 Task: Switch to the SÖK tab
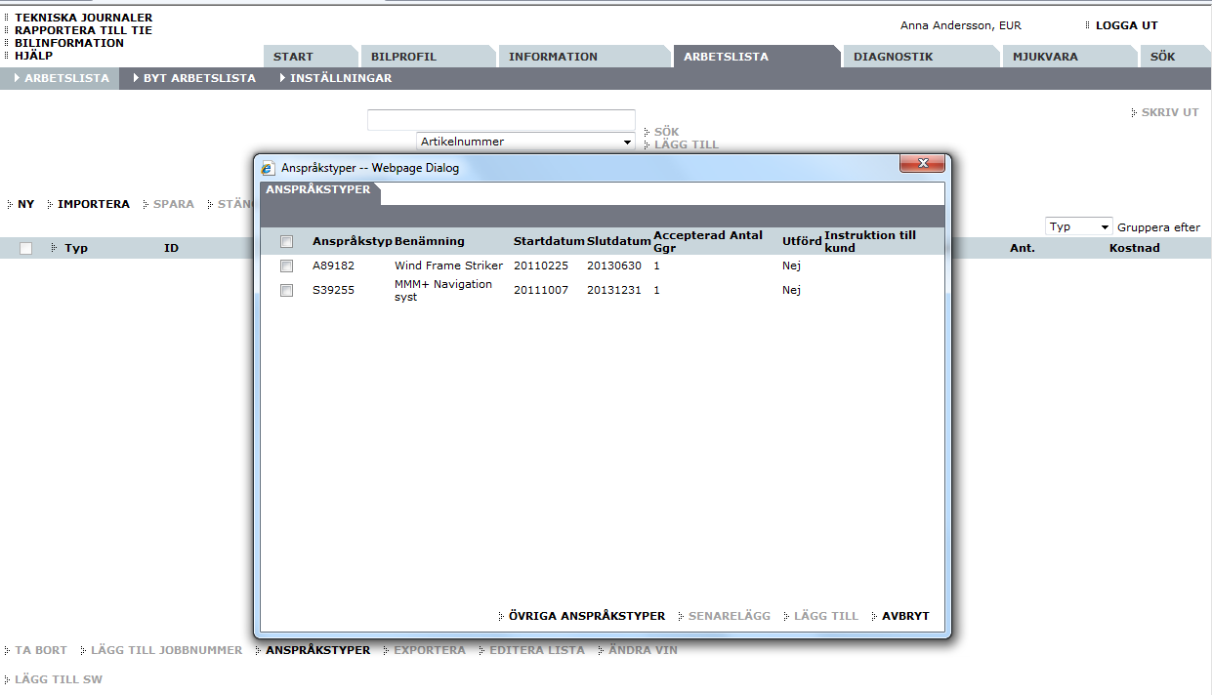coord(1175,57)
